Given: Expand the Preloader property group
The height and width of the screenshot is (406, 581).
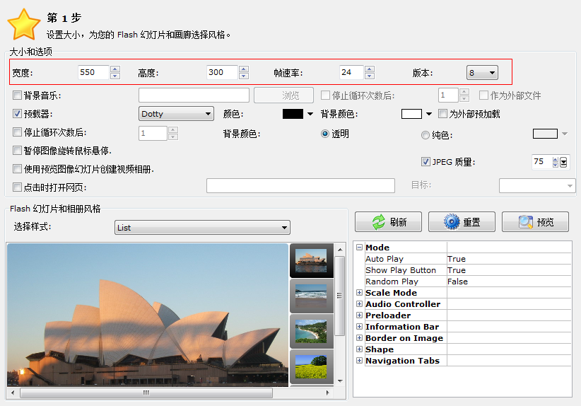Looking at the screenshot, I should [x=359, y=315].
